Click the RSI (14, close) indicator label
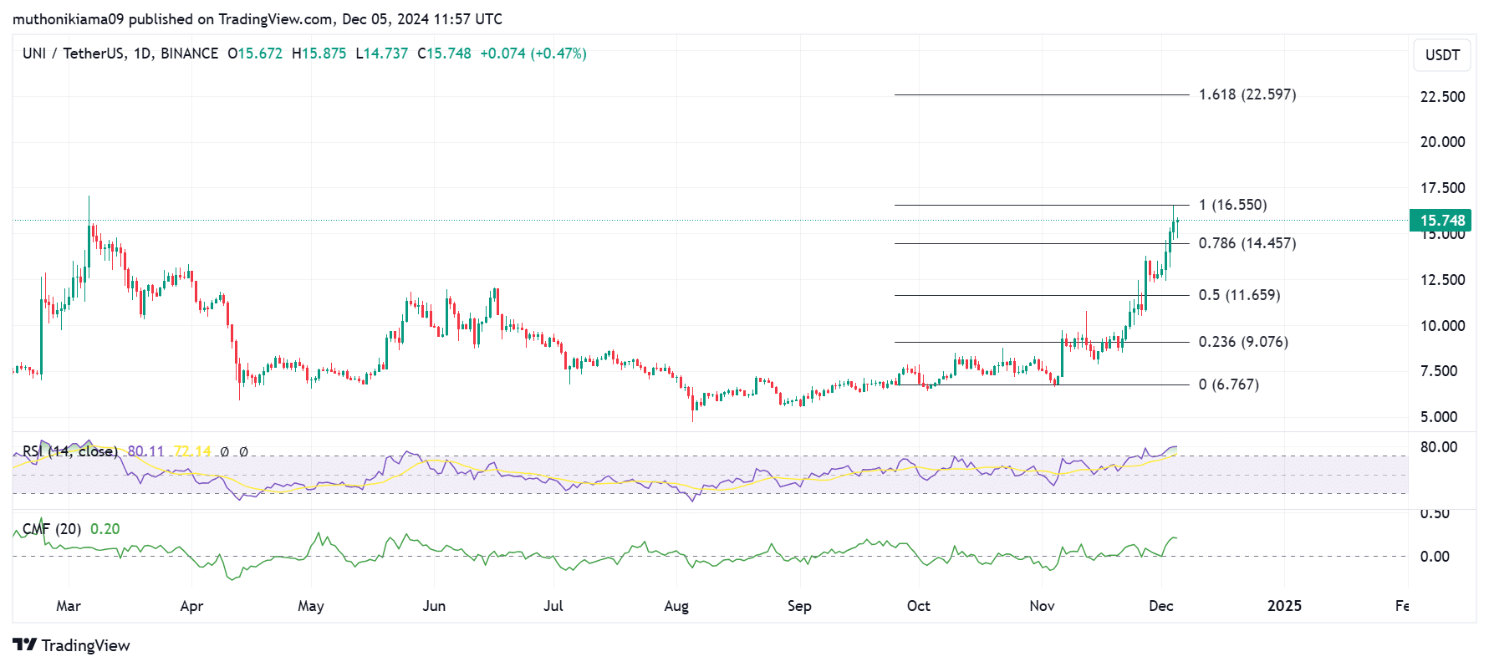Screen dimensions: 1489x667 (70, 451)
